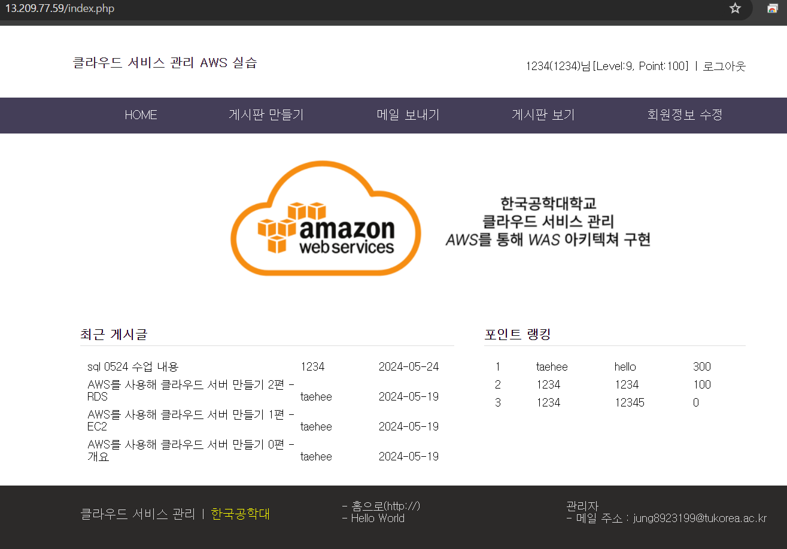Click the 300 points value in ranking

tap(702, 367)
